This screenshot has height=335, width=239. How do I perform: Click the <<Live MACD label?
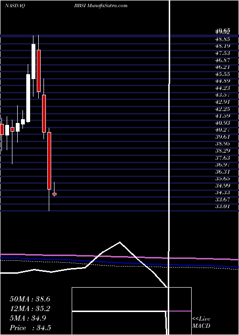(201, 323)
